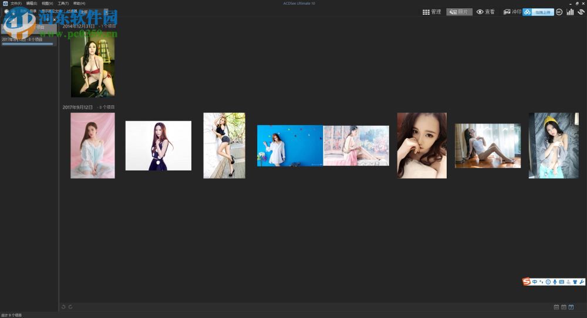Open the yellow beanie photo thumbnail
The image size is (587, 318).
click(554, 146)
